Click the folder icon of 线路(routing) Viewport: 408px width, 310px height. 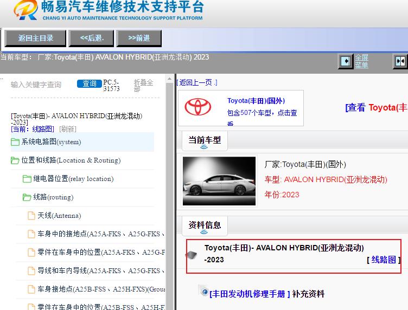(x=27, y=197)
